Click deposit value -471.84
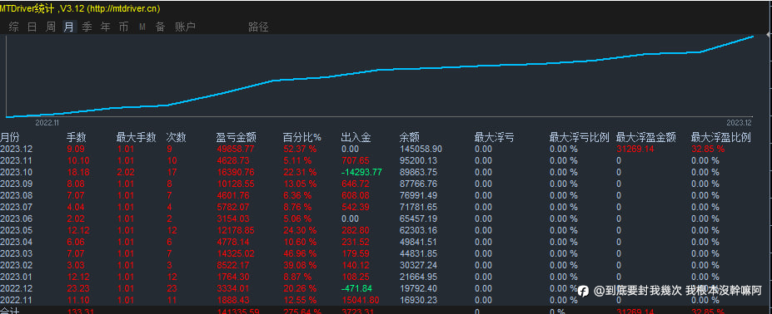 [x=356, y=288]
